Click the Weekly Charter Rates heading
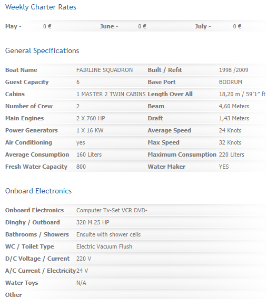Image resolution: width=267 pixels, height=299 pixels. [x=41, y=7]
